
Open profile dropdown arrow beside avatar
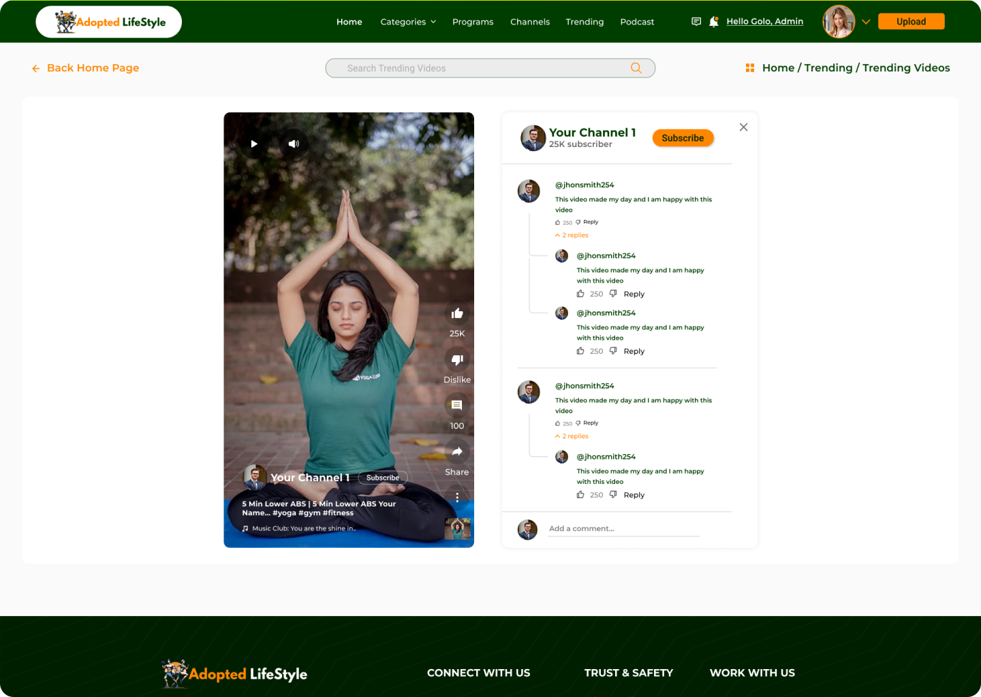point(866,22)
